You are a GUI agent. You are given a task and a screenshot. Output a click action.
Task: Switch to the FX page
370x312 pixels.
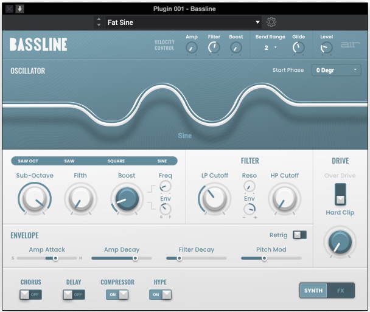point(341,291)
